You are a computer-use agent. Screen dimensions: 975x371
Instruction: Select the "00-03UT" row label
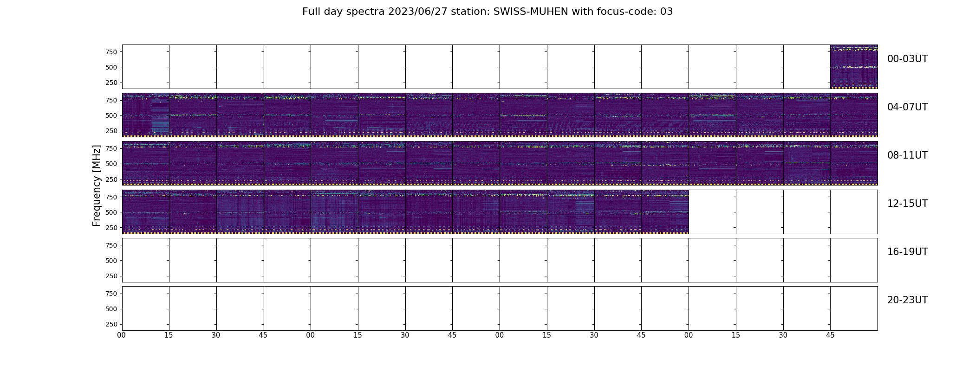click(907, 59)
